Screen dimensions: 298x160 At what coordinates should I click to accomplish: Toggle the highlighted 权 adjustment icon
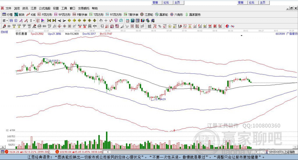pyautogui.click(x=38, y=21)
